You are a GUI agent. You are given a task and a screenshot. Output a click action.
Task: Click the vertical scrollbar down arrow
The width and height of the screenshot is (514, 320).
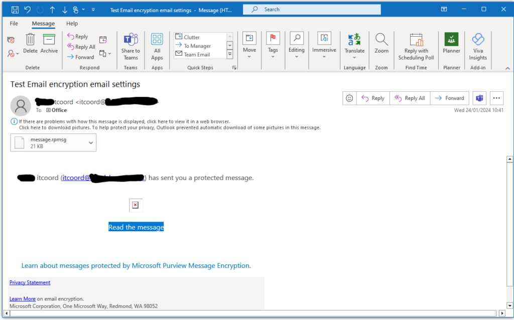pos(509,305)
